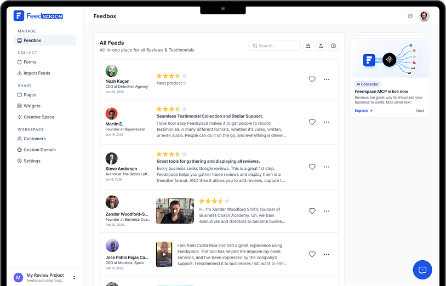This screenshot has width=446, height=286.
Task: Open Custom Domain settings
Action: (x=37, y=150)
